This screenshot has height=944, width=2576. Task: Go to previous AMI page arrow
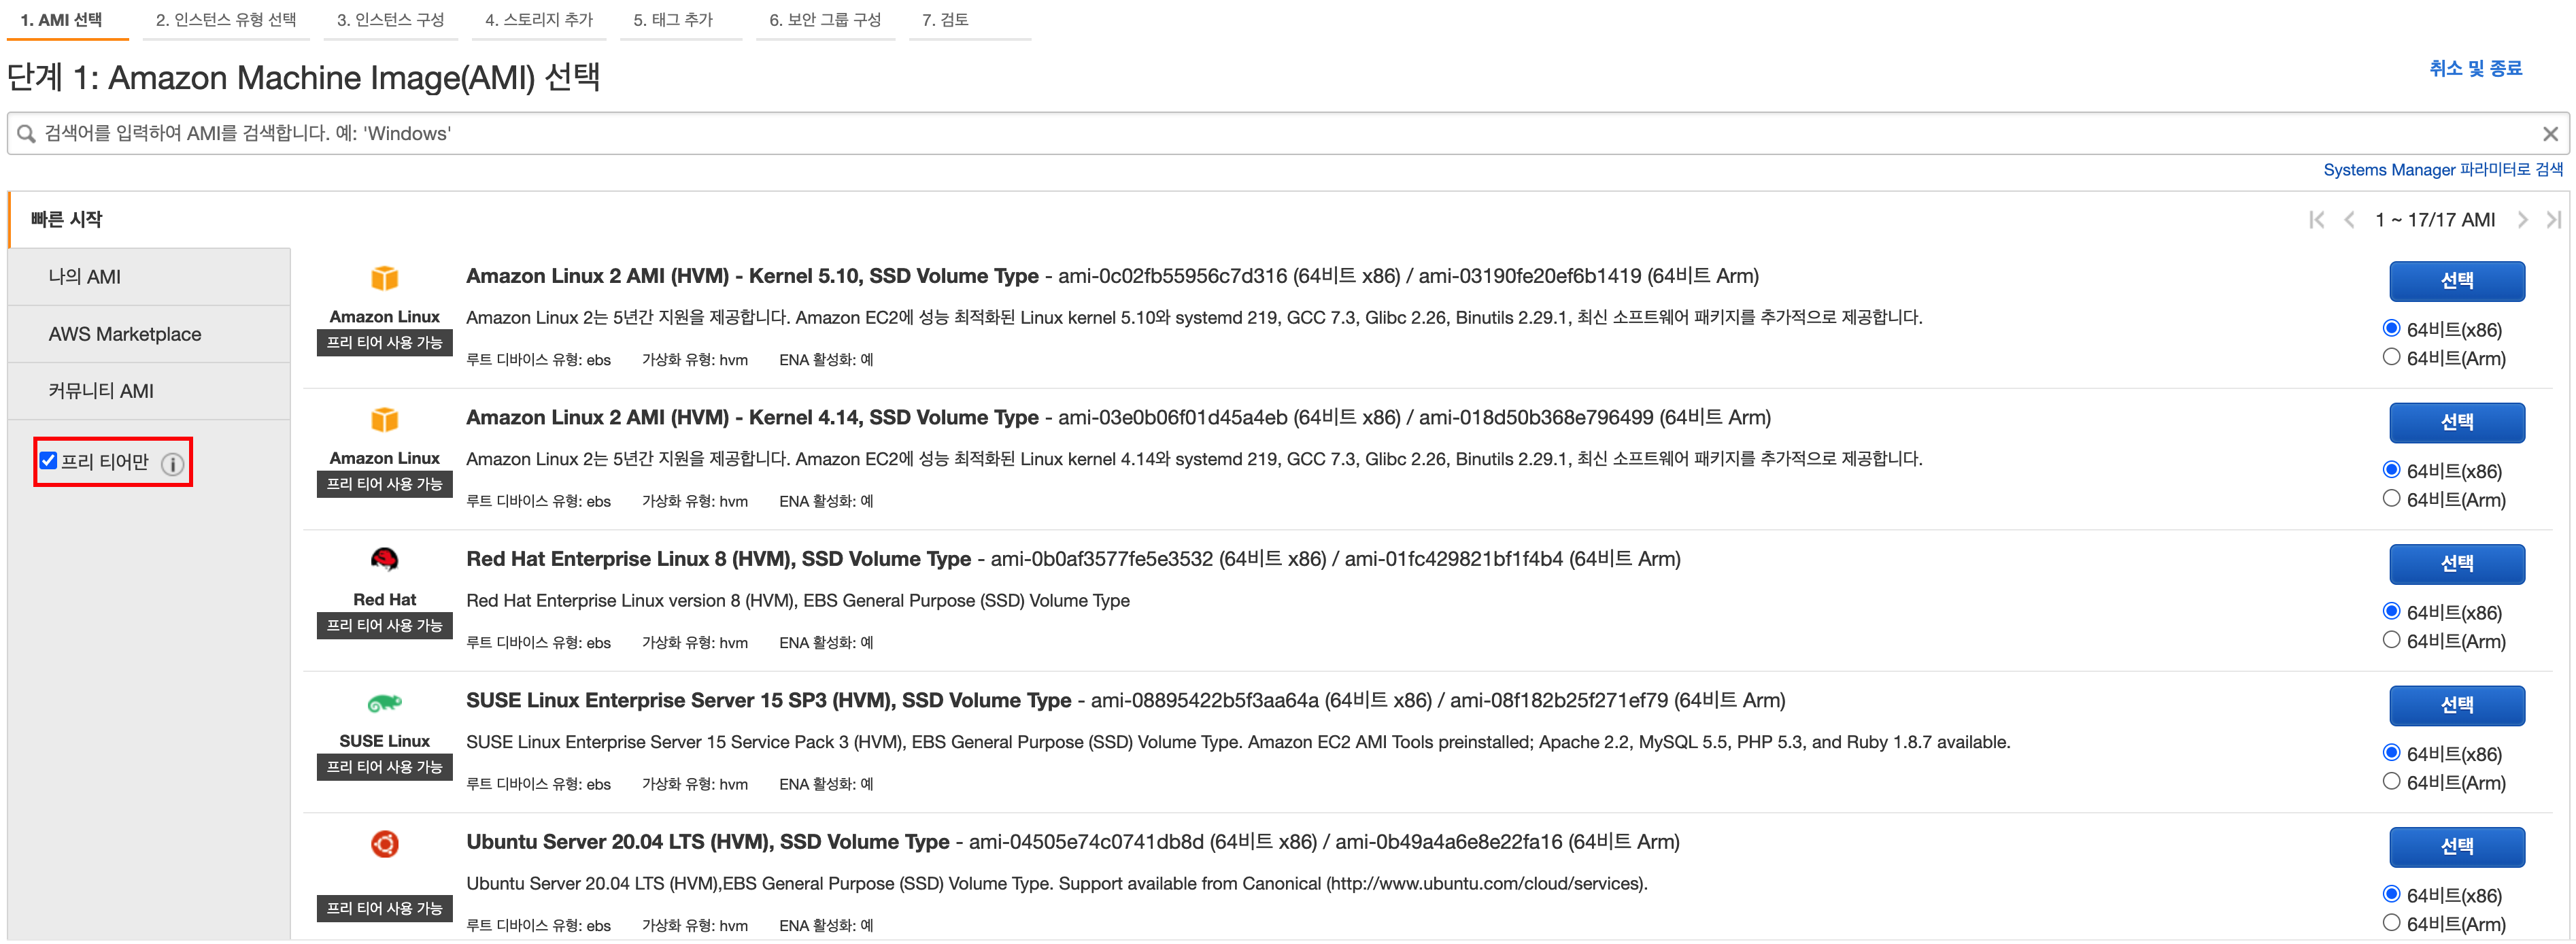point(2349,220)
